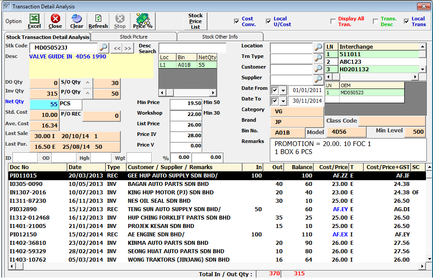This screenshot has width=433, height=278.
Task: Select transaction row PI011015
Action: click(217, 175)
